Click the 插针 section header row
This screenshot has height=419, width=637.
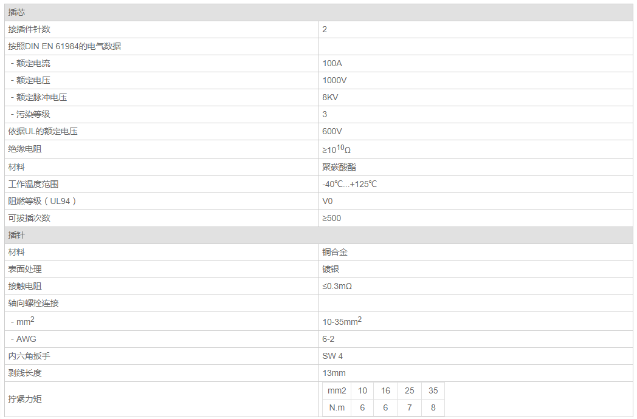(x=17, y=235)
